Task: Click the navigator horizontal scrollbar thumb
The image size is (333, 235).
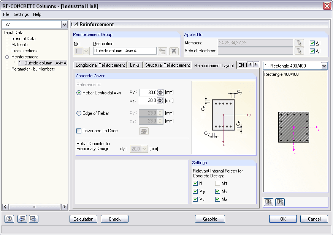Action: (x=35, y=207)
